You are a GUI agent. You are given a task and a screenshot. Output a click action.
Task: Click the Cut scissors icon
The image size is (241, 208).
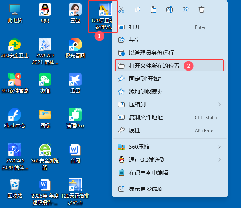tap(121, 10)
